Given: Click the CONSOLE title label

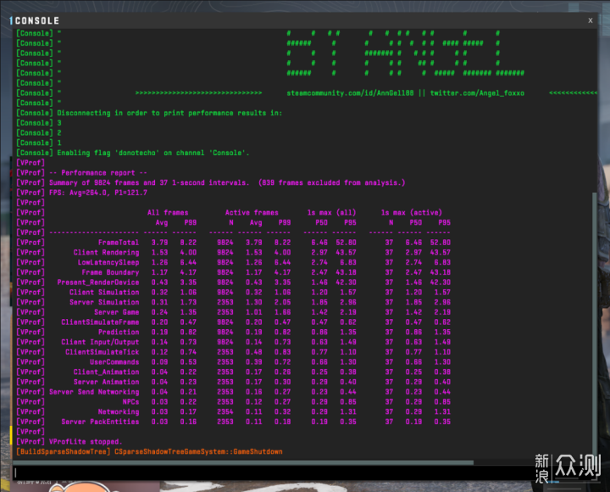Looking at the screenshot, I should pyautogui.click(x=37, y=20).
